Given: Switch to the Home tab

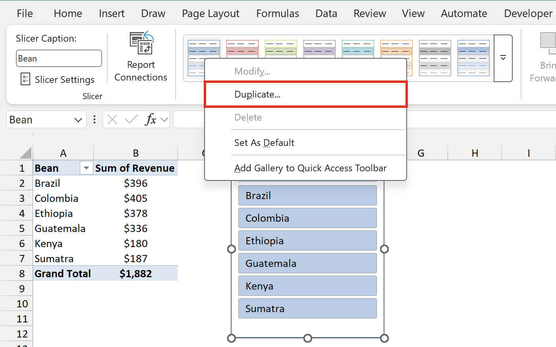Looking at the screenshot, I should coord(68,13).
